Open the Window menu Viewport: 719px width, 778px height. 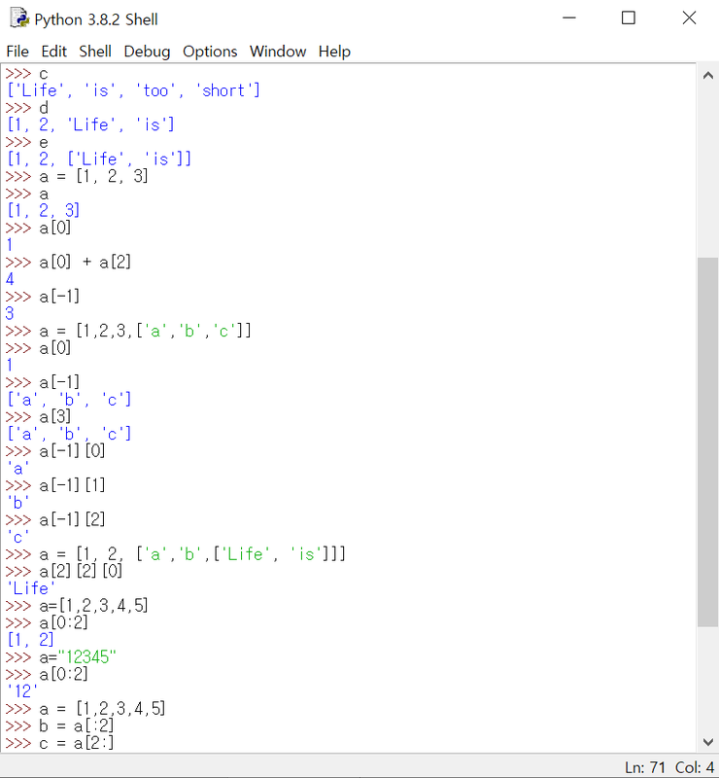pyautogui.click(x=278, y=52)
